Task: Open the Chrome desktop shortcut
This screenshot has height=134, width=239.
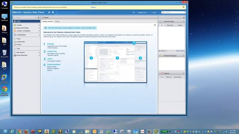Action: point(4,91)
